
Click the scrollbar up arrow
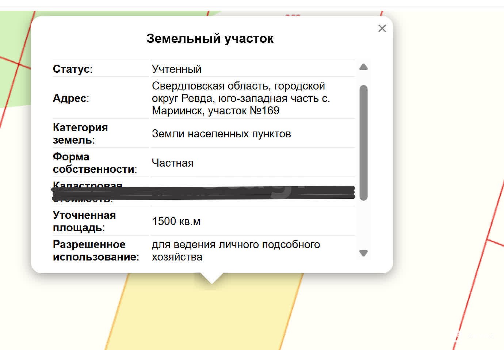point(363,67)
